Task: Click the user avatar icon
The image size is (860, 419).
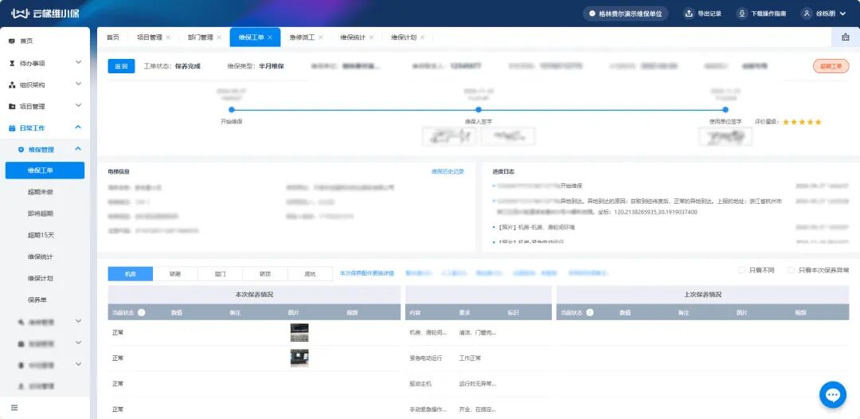Action: pyautogui.click(x=806, y=14)
